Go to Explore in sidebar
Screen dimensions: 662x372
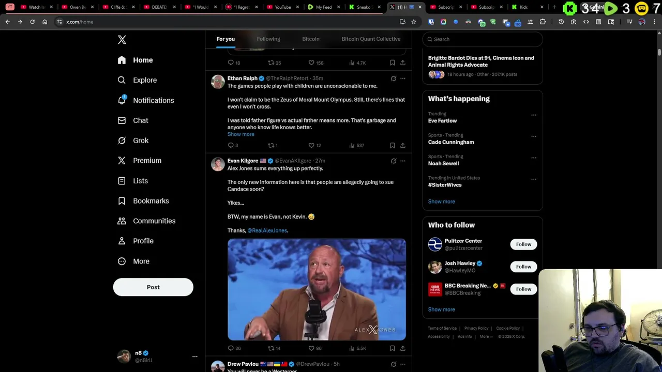(x=137, y=80)
